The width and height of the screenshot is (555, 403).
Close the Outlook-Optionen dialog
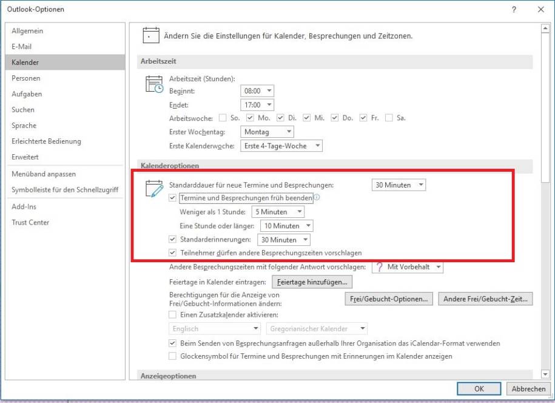tap(541, 9)
